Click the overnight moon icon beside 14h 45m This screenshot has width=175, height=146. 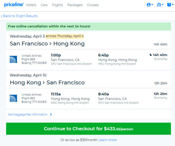click(x=151, y=55)
